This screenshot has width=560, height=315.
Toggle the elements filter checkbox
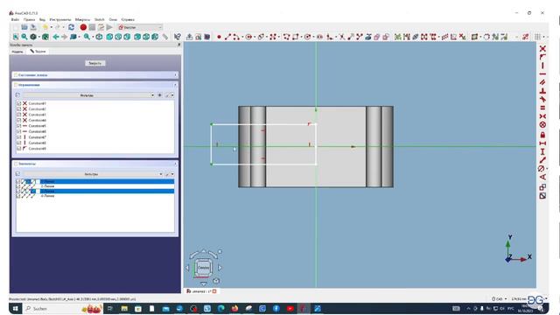tap(17, 174)
